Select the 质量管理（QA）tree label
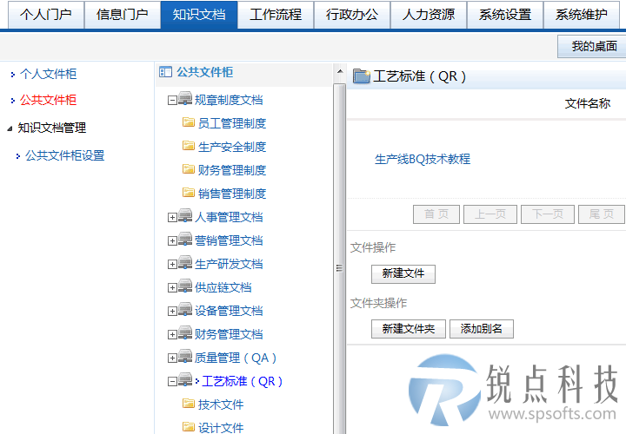626x434 pixels. [236, 358]
